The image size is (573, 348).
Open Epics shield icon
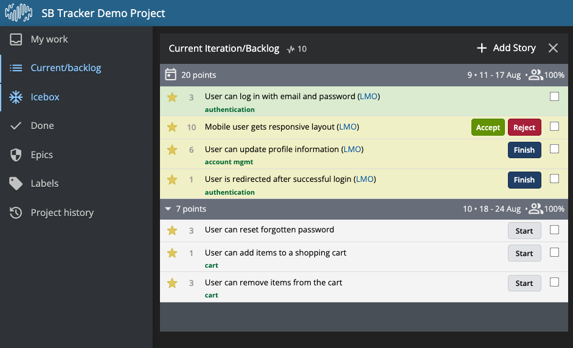click(16, 155)
